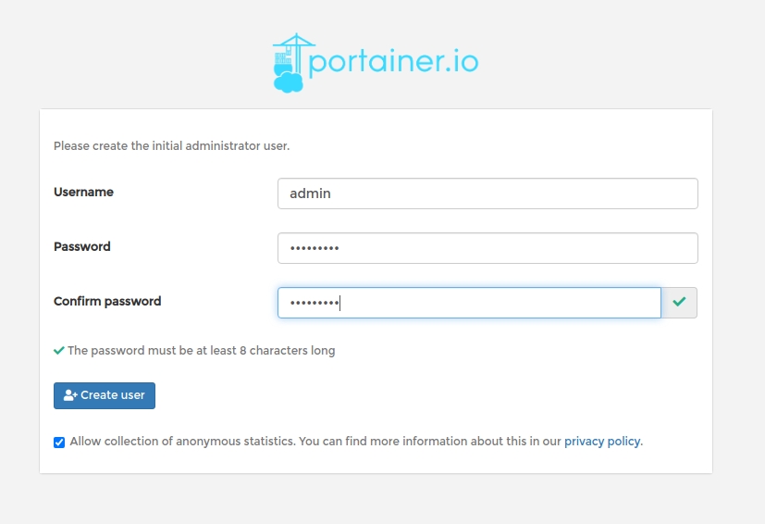Click the Portainer.io crane logo

point(376,63)
